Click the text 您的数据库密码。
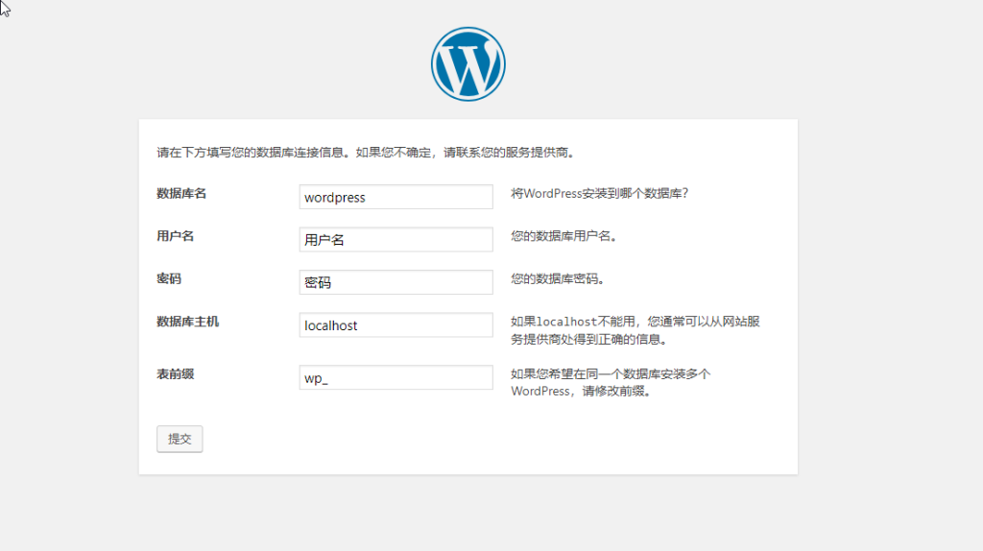This screenshot has height=551, width=983. point(558,279)
